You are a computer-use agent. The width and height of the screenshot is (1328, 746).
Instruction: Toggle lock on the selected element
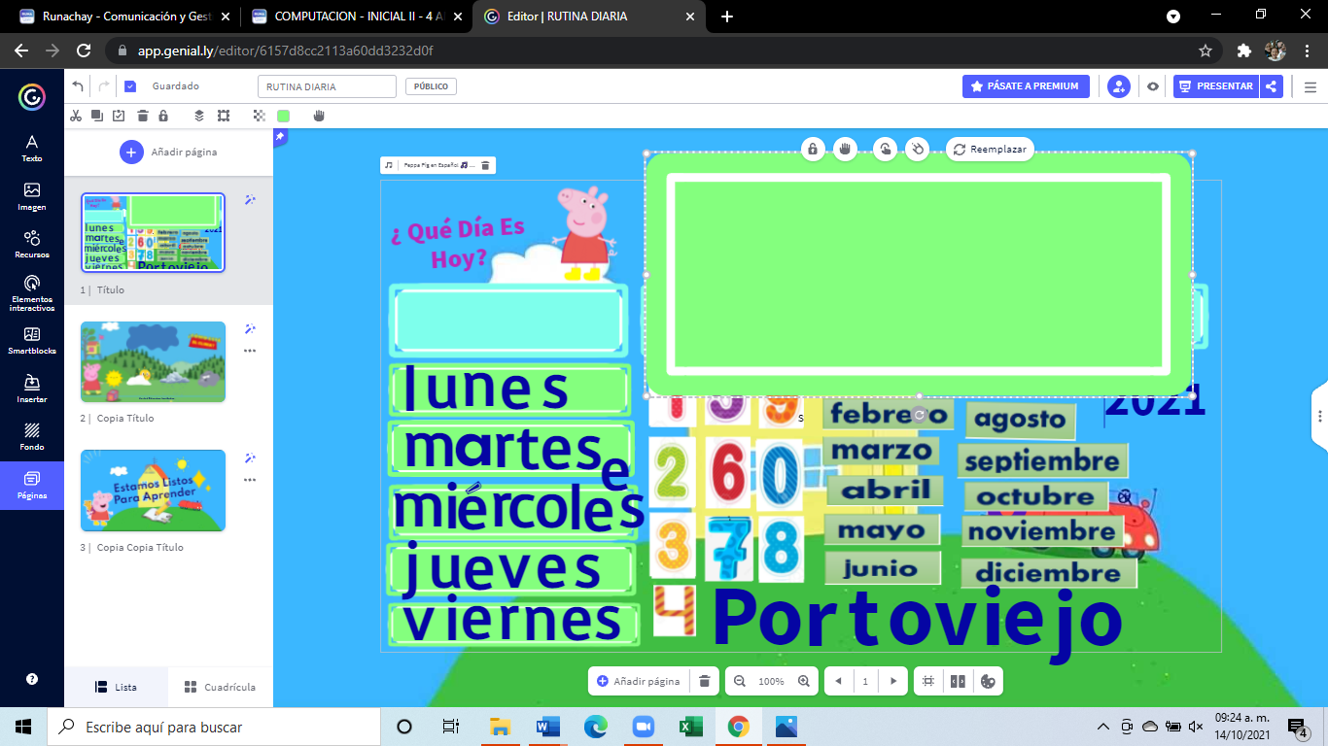813,149
